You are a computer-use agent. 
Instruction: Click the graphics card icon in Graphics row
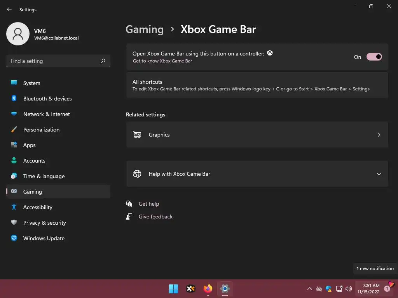point(137,135)
